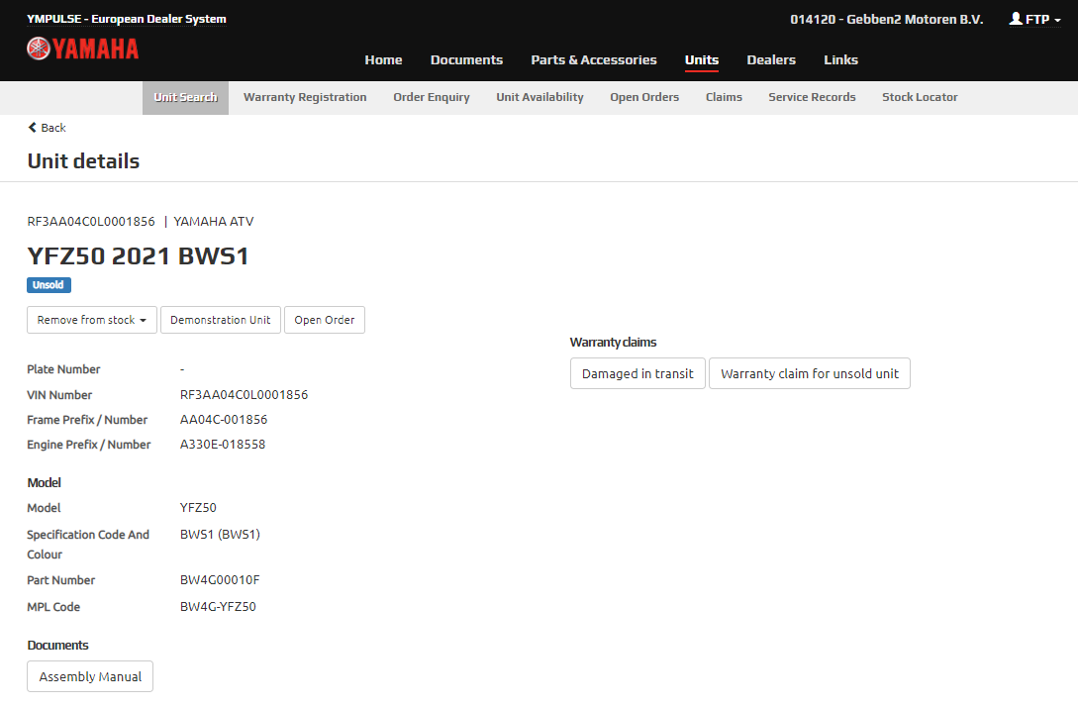Screen dimensions: 1078x707
Task: Click the Damaged in transit button
Action: point(638,373)
